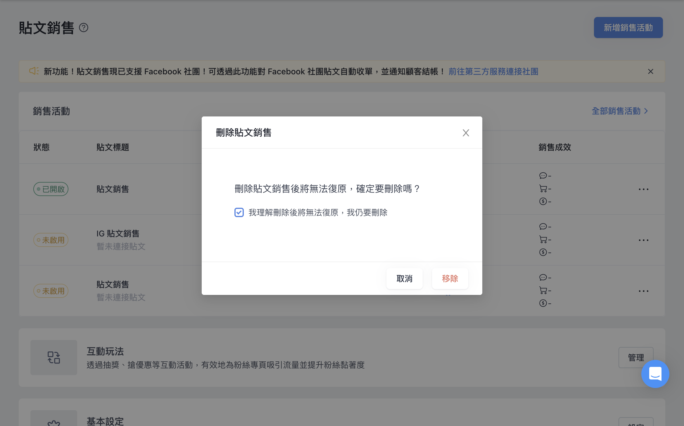Screen dimensions: 684x426
Task: Open 前往第三方服務連接社團 link
Action: [x=493, y=72]
